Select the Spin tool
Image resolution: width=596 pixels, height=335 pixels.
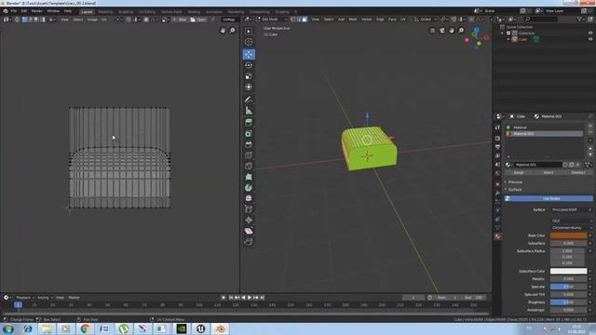pyautogui.click(x=249, y=188)
